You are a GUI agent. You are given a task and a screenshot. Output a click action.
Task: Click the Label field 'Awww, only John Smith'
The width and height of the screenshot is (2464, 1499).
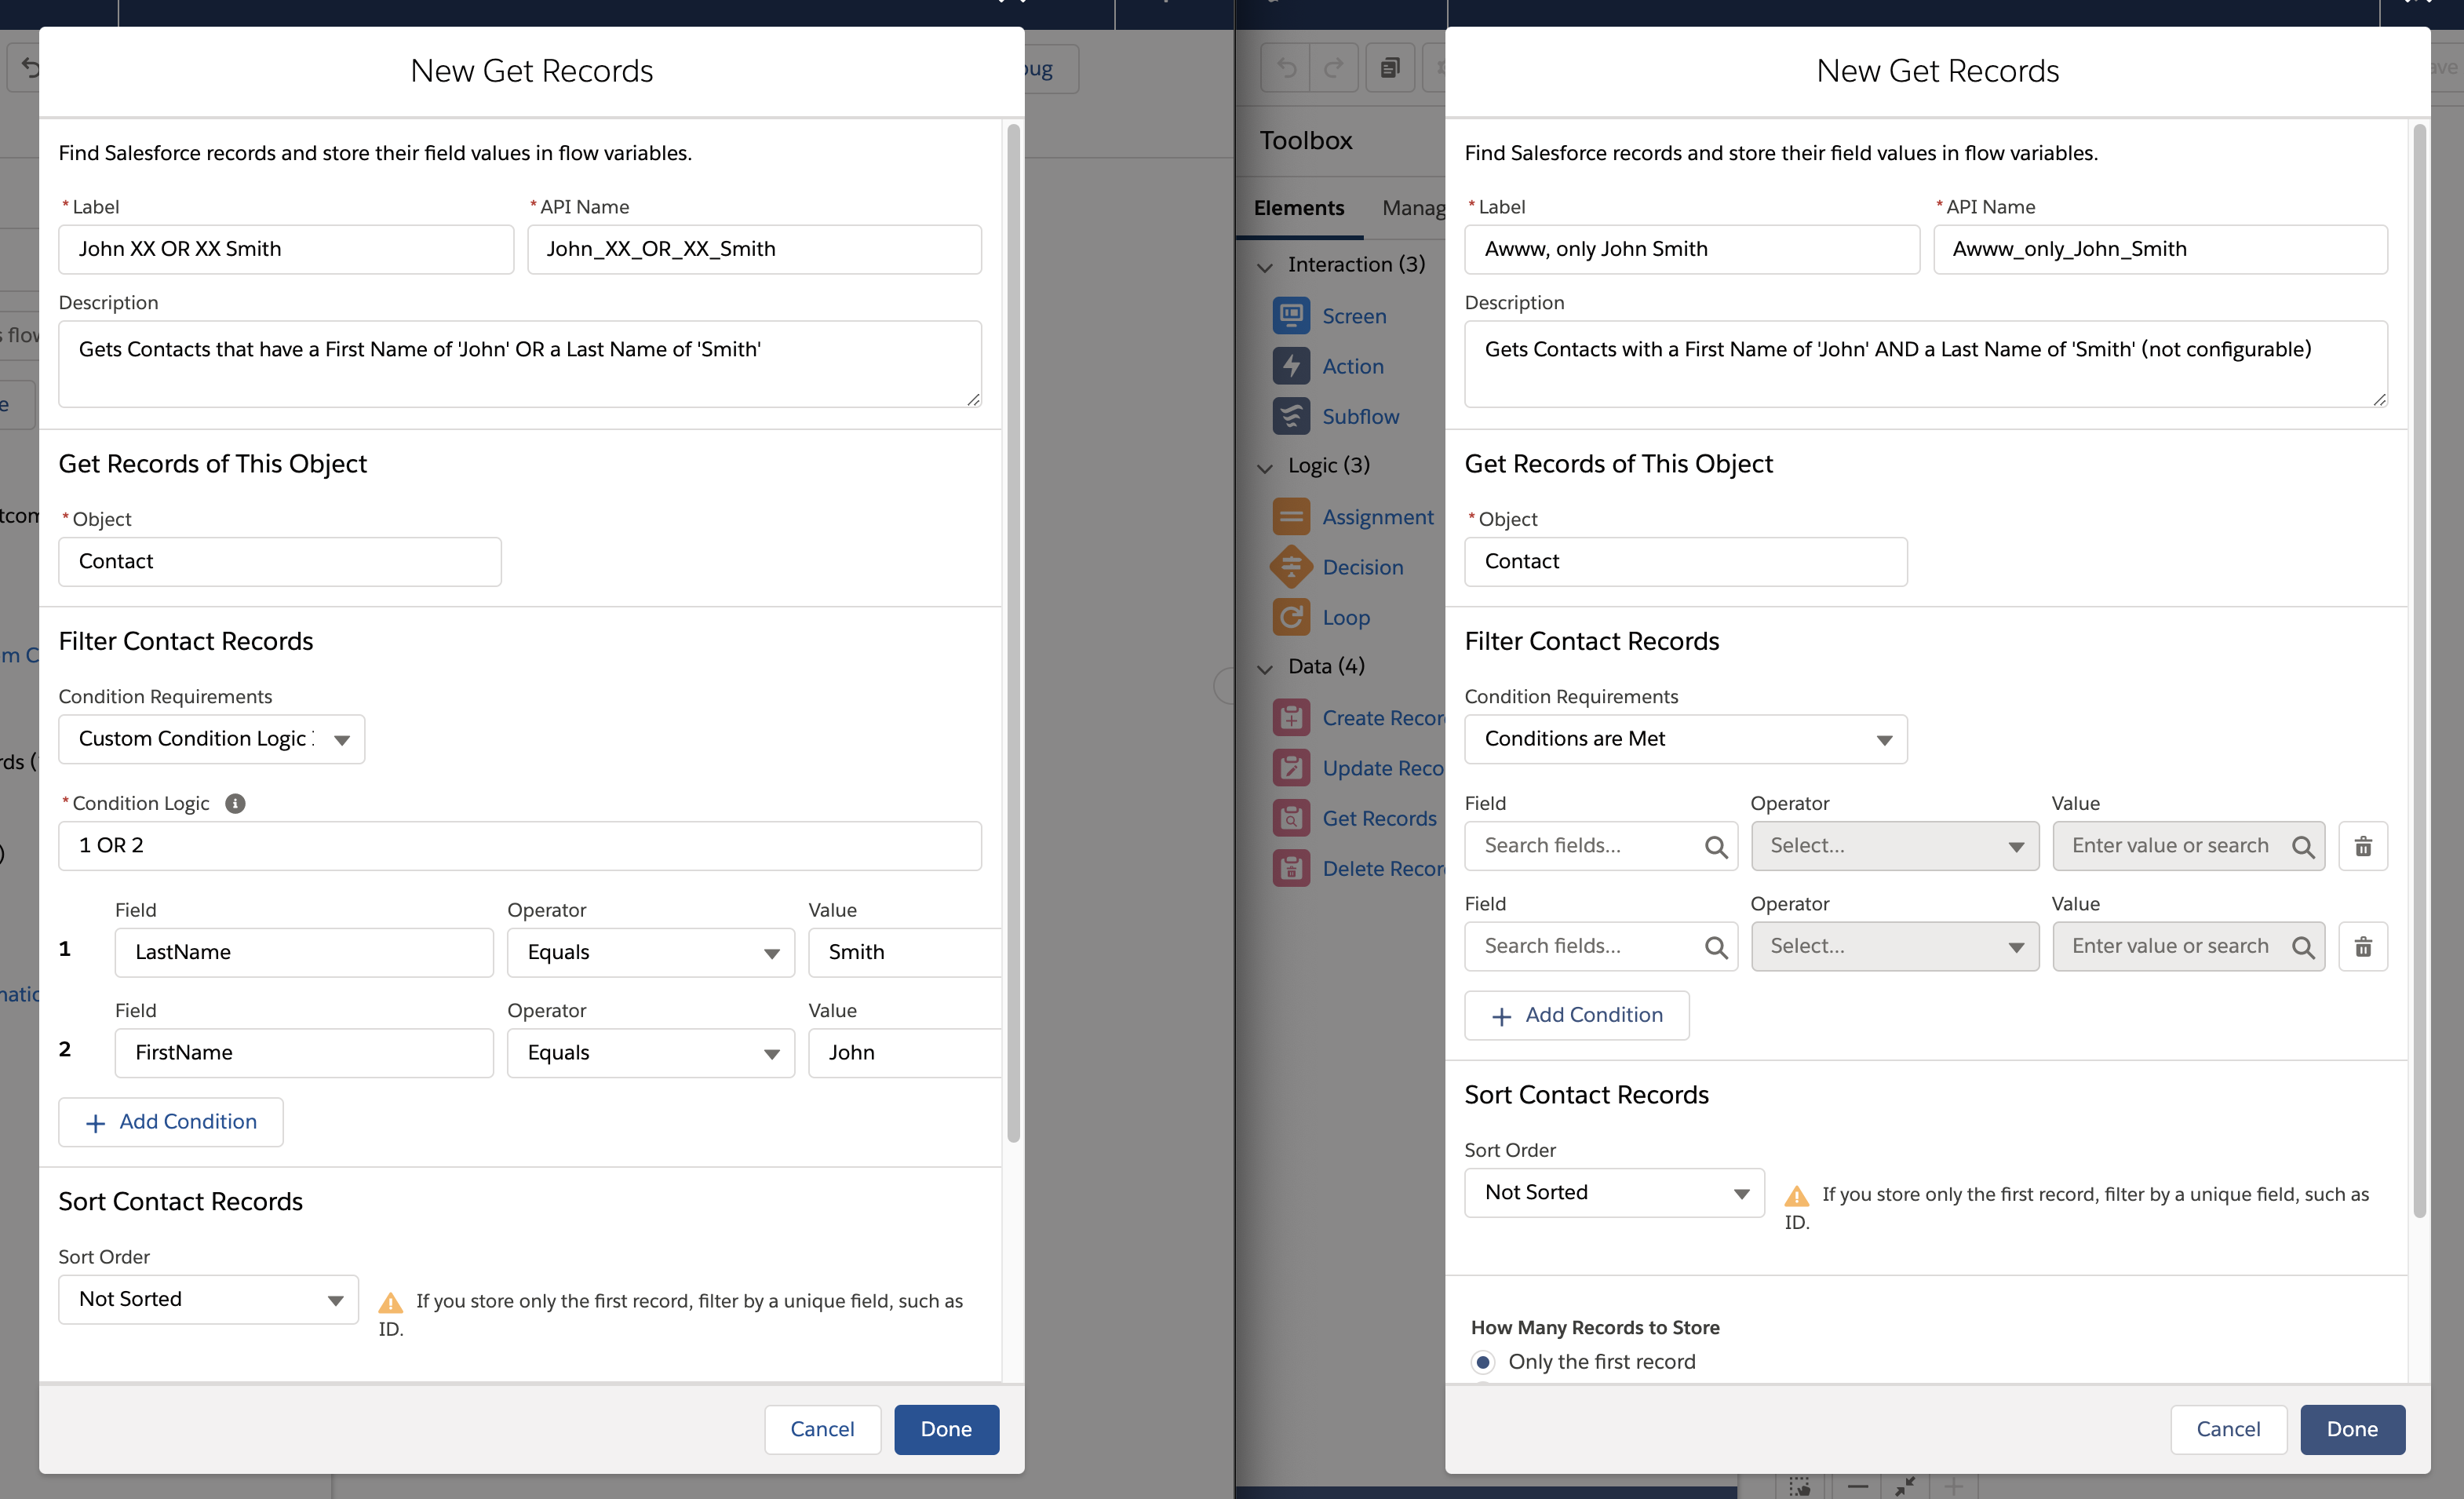pos(1692,249)
